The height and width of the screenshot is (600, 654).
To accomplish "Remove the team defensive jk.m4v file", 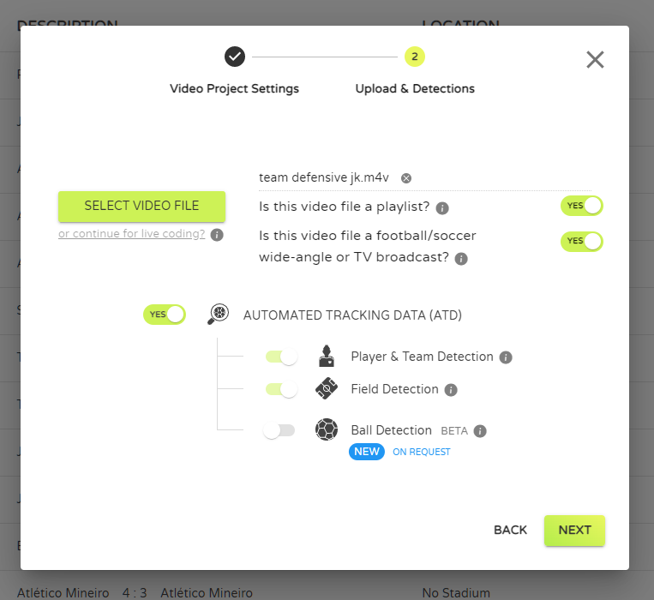I will coord(405,178).
